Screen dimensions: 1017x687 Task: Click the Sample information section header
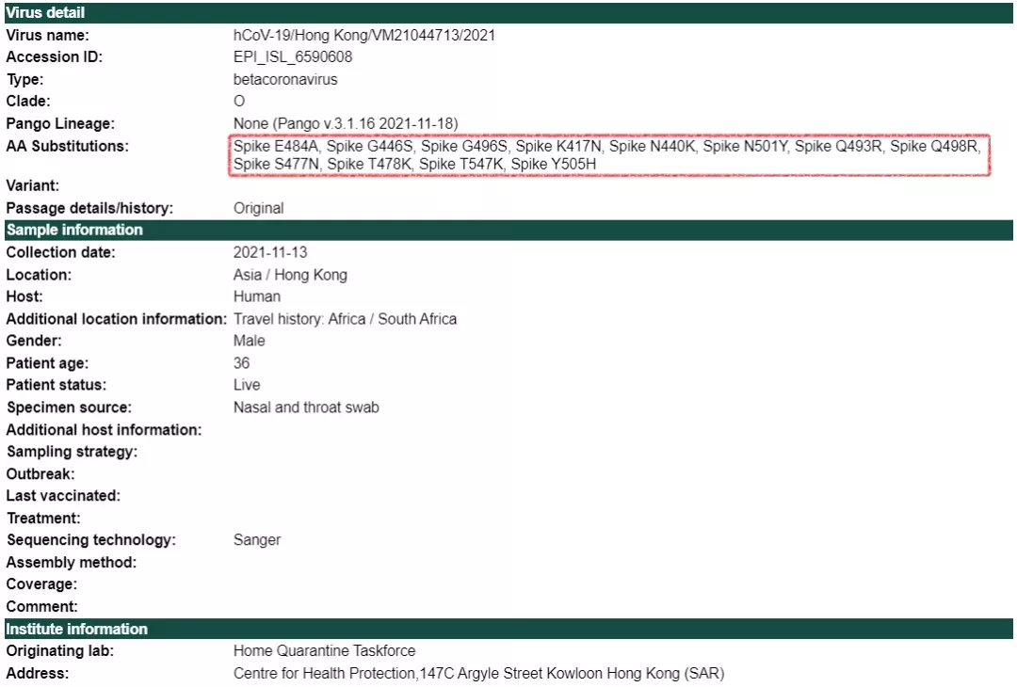(x=508, y=230)
